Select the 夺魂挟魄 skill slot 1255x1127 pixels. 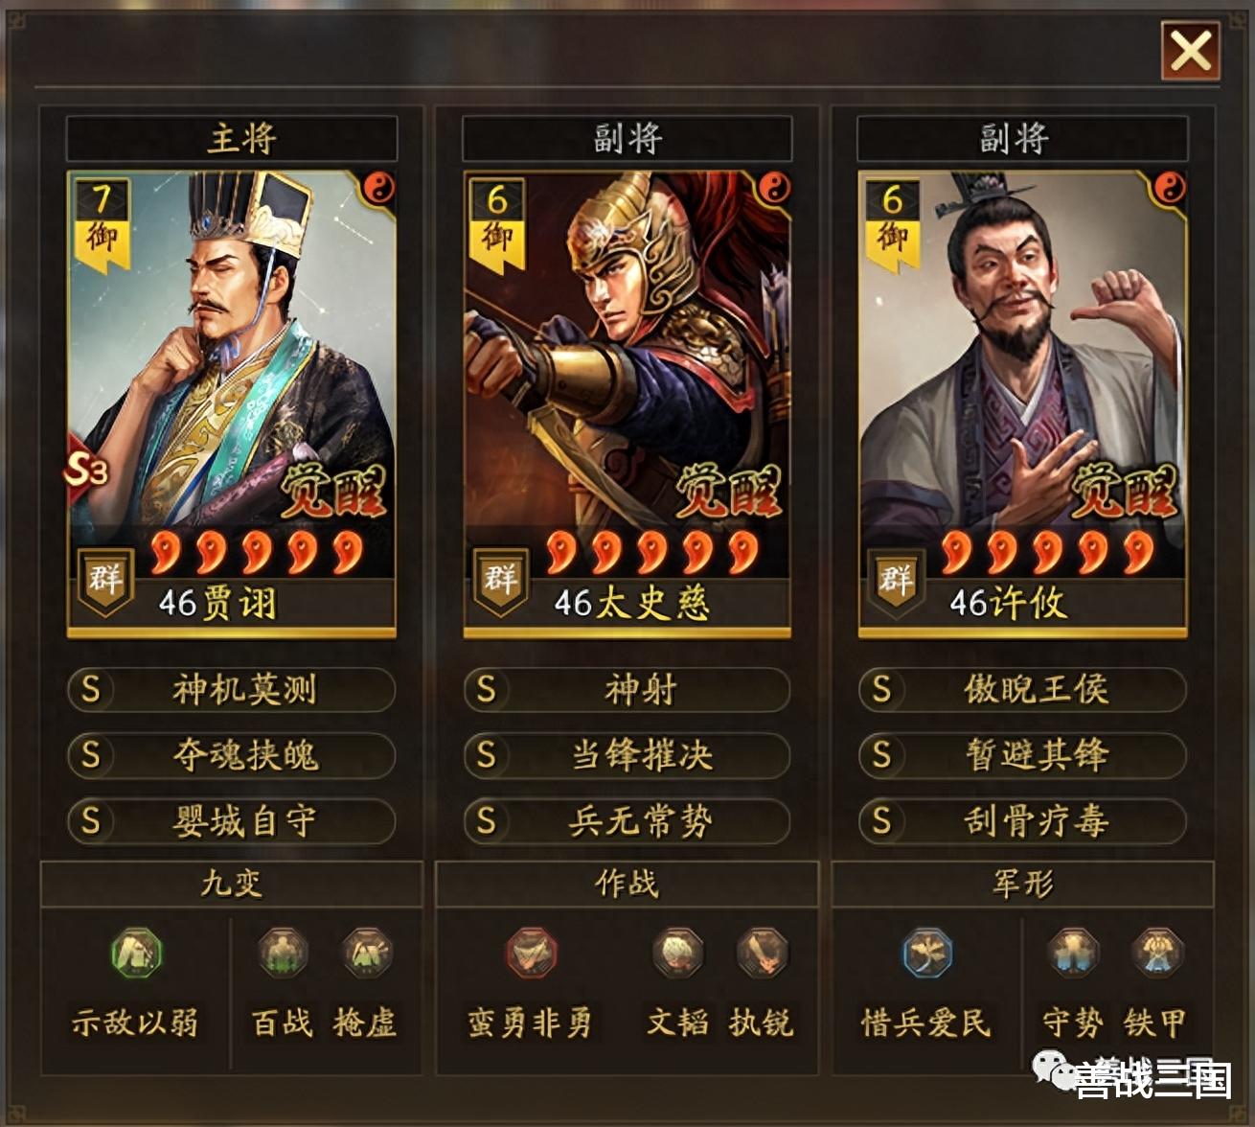click(x=231, y=755)
